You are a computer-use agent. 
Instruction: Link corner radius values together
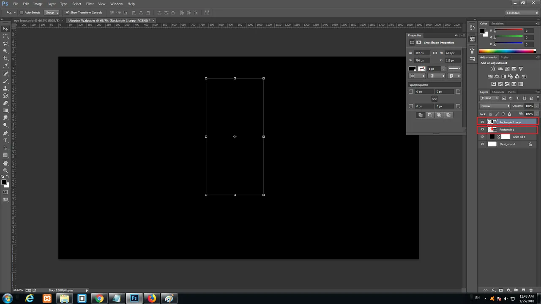pos(434,99)
